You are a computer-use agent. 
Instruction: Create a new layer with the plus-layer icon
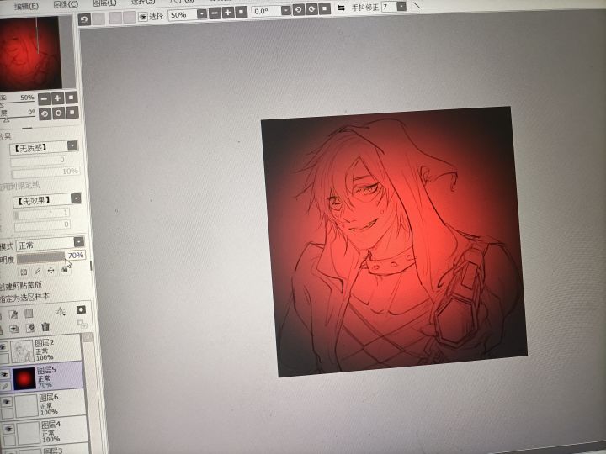tap(14, 329)
